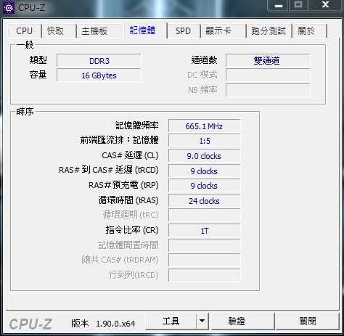Image resolution: width=344 pixels, height=336 pixels.
Task: Click the empty 記憶體閒置時間 field
Action: click(x=205, y=246)
